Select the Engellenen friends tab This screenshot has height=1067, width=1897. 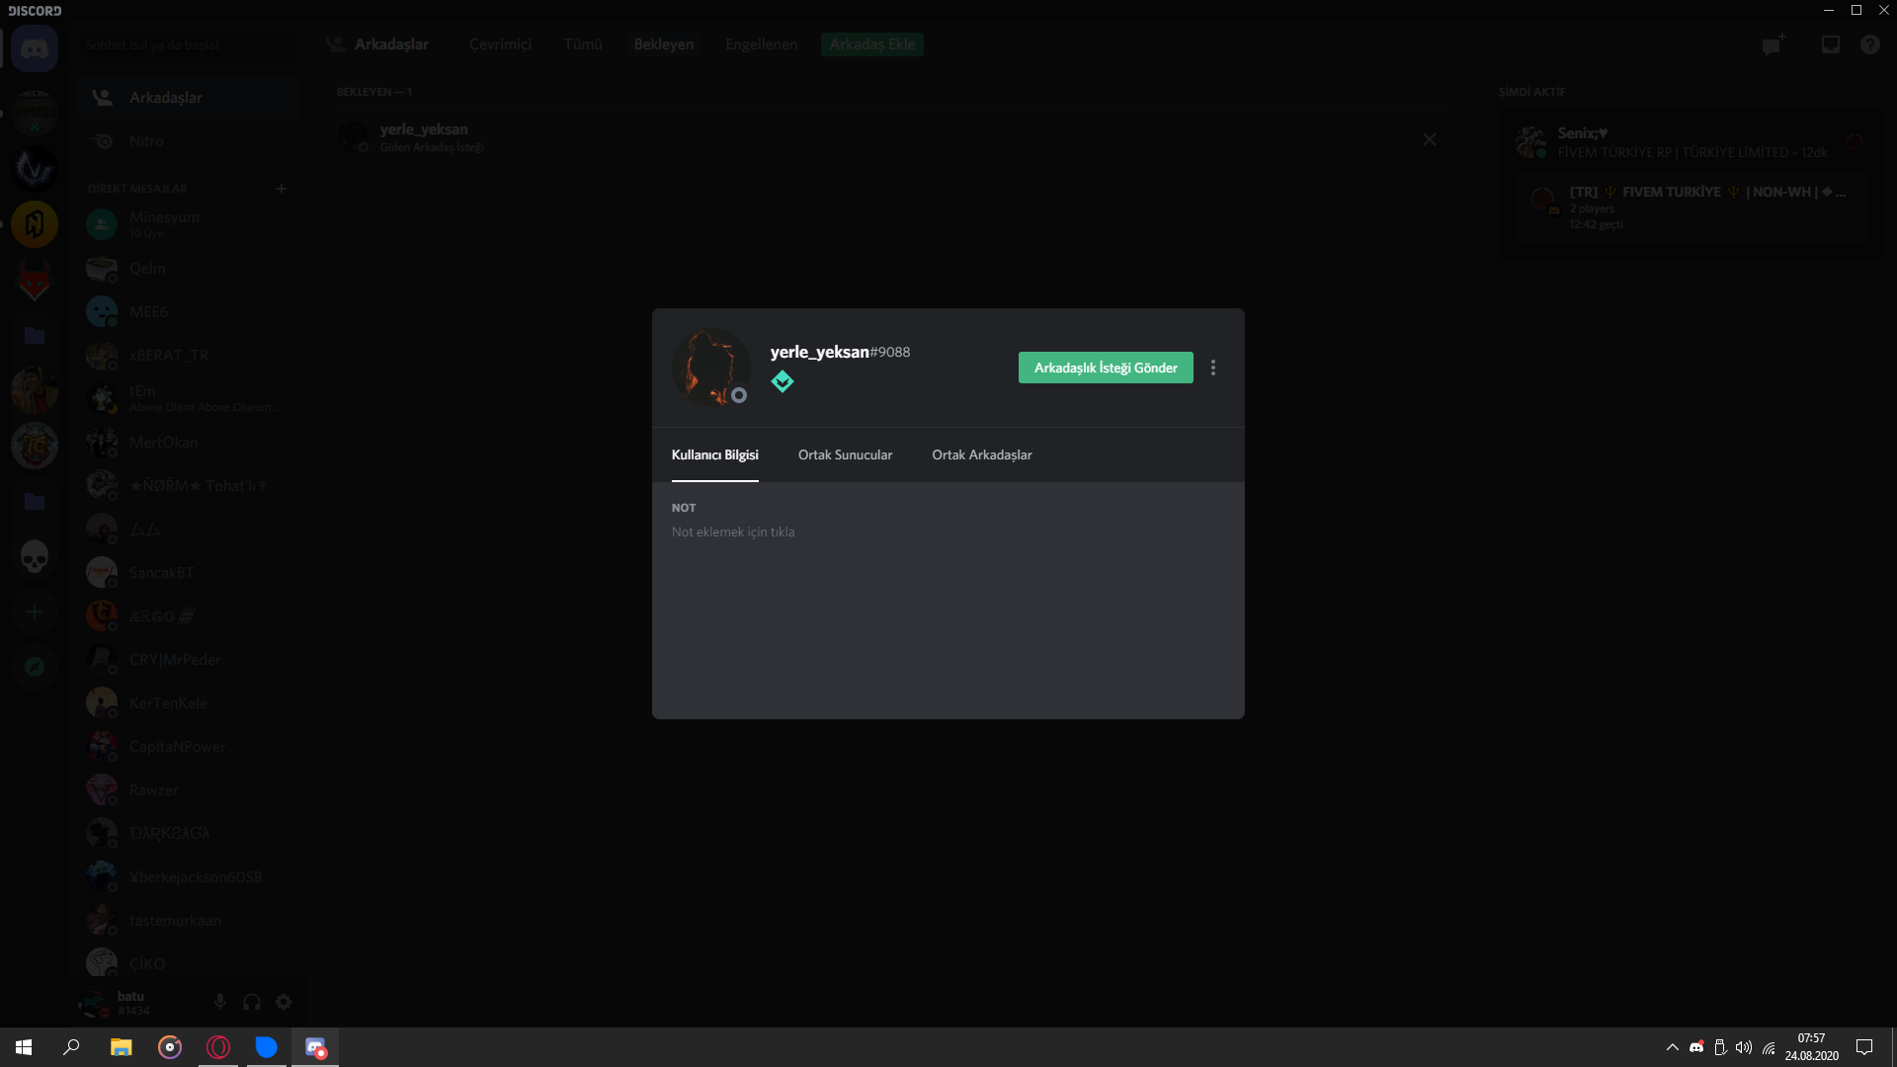pyautogui.click(x=761, y=44)
